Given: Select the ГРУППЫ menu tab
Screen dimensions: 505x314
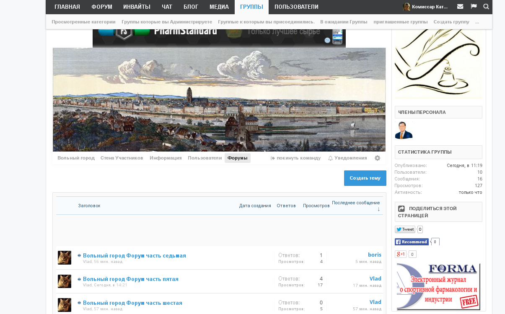Looking at the screenshot, I should 252,7.
